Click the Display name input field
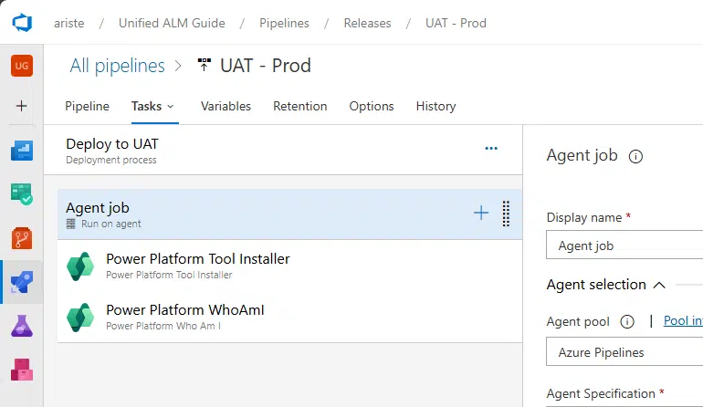 [x=624, y=245]
